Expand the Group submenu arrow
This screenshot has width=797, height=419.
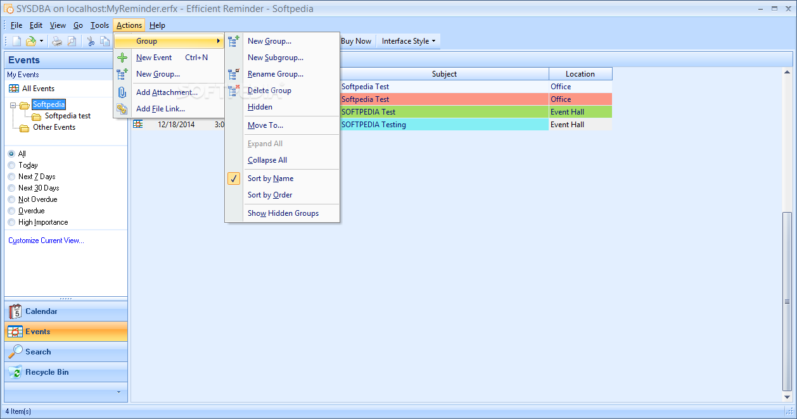coord(219,41)
